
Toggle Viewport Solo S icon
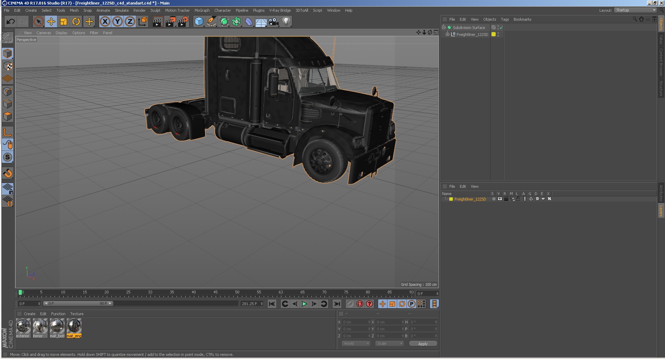pos(8,157)
